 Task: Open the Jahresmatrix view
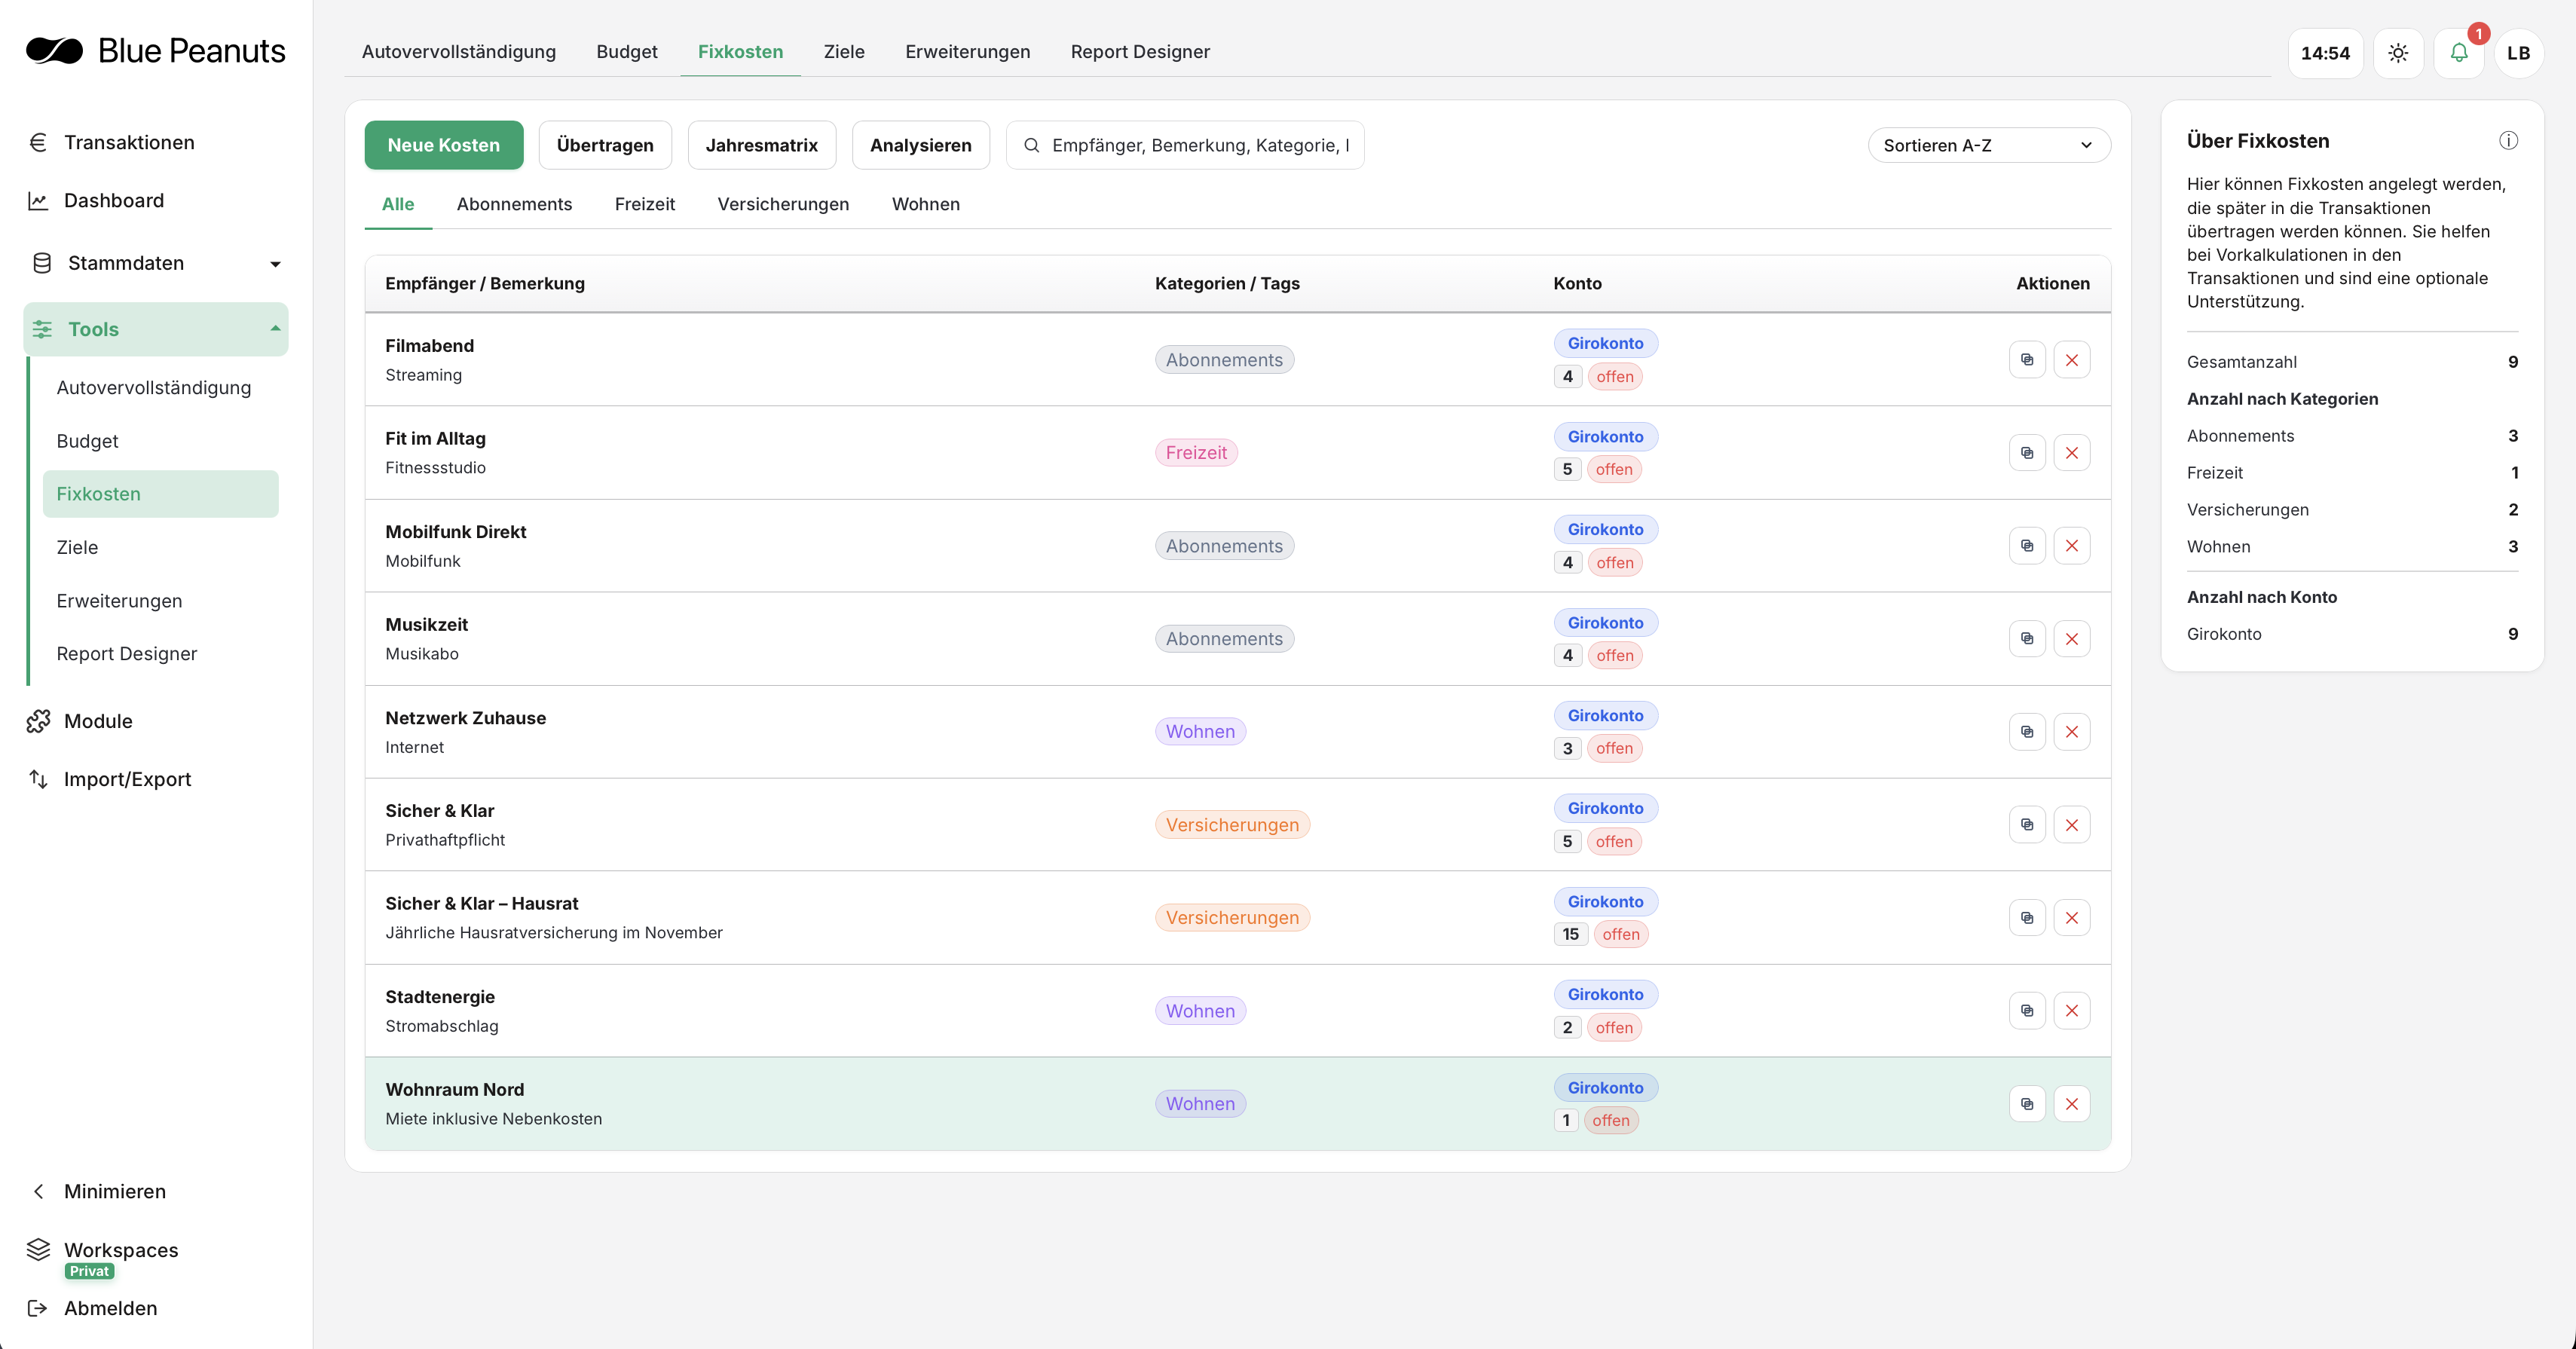762,146
